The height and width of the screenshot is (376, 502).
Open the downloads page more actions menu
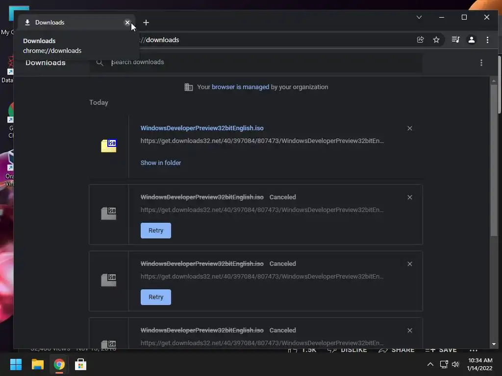click(481, 63)
